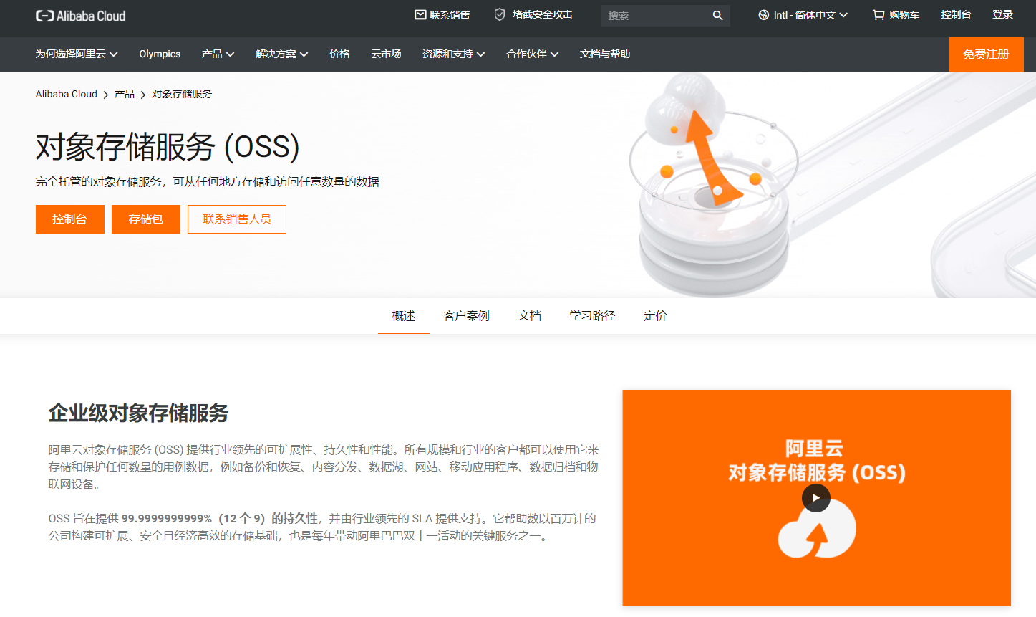The image size is (1036, 617).
Task: Click the Alibaba Cloud logo
Action: click(81, 16)
